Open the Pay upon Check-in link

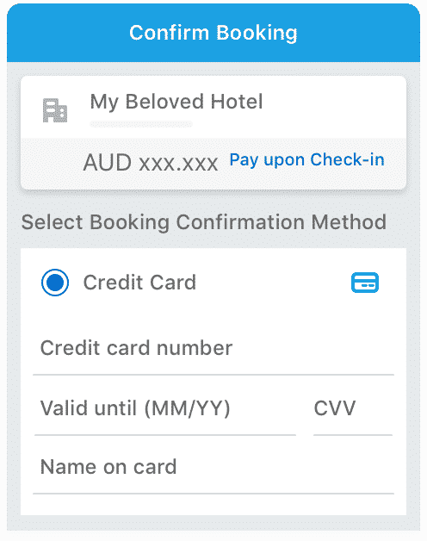[307, 160]
